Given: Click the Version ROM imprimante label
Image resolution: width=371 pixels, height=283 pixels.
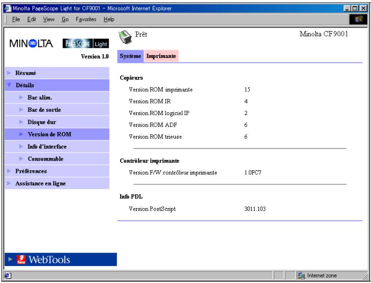Looking at the screenshot, I should [161, 89].
